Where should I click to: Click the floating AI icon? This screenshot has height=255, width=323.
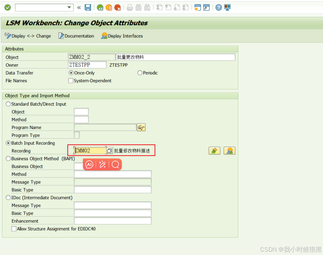(89, 164)
